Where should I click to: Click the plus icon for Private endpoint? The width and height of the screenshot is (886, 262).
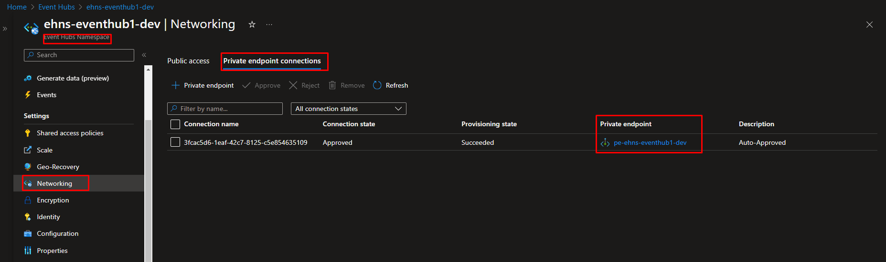tap(175, 85)
